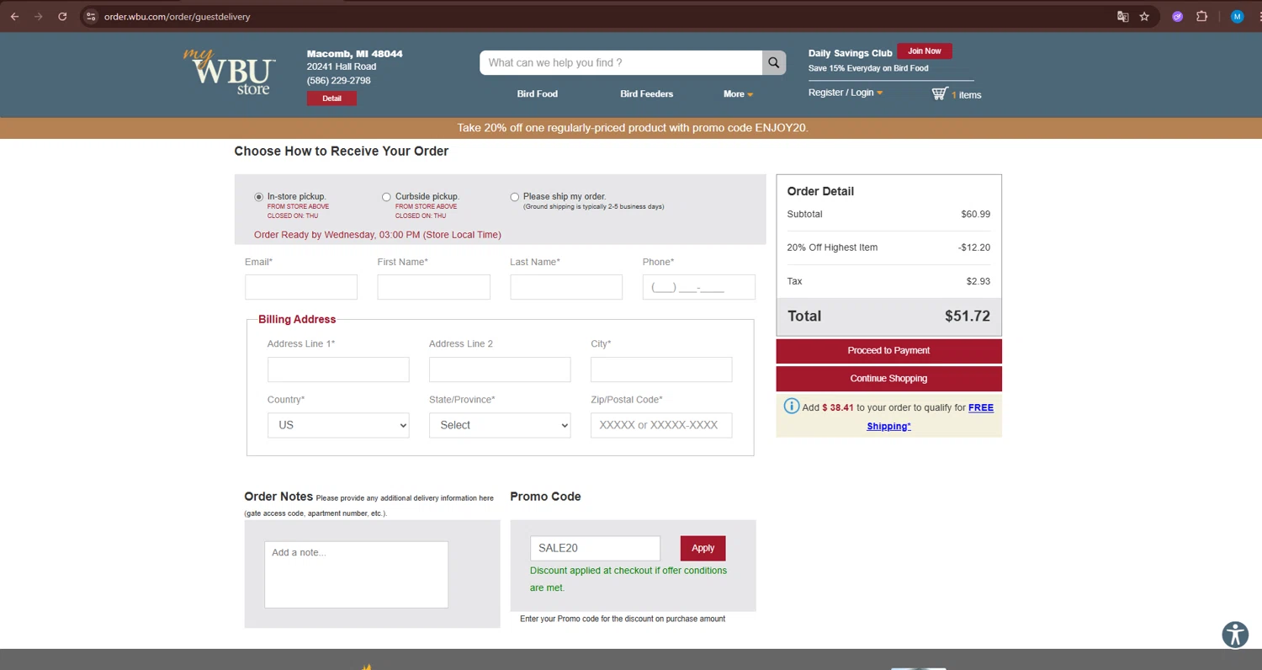The height and width of the screenshot is (670, 1262).
Task: Click the Total $51.72 amount
Action: pyautogui.click(x=968, y=316)
